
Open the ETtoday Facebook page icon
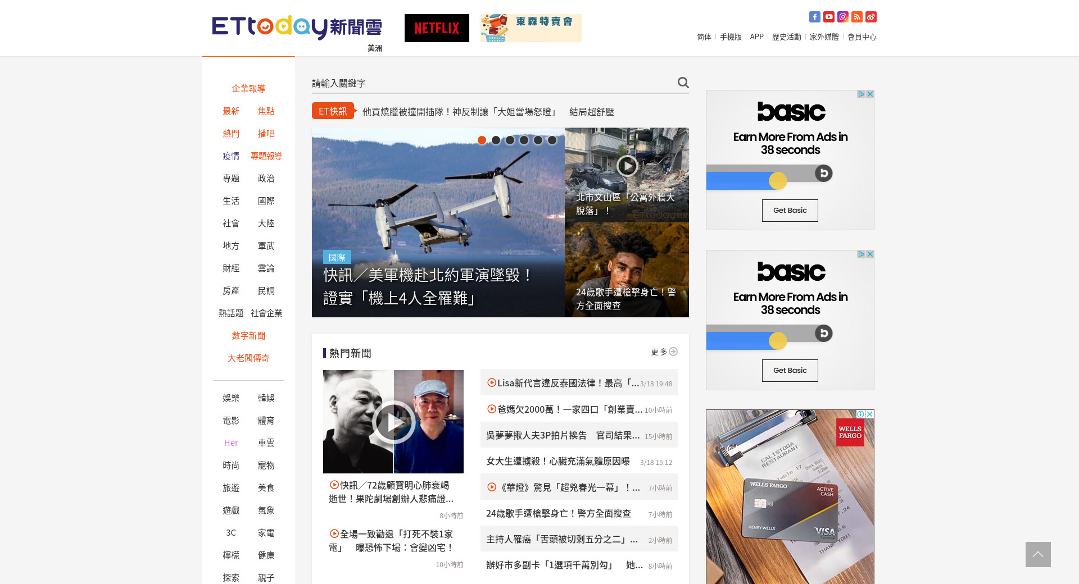click(814, 17)
